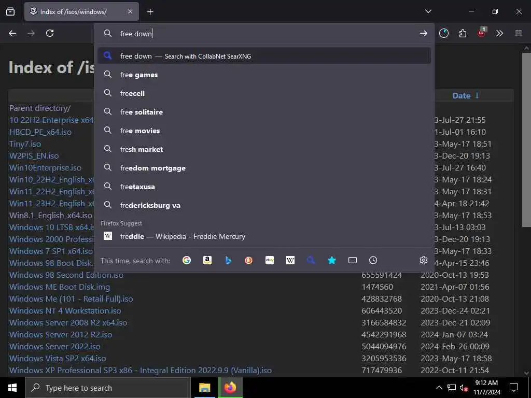Open Freddie Mercury Wikipedia suggestion
Screen dimensions: 531x398
pos(264,236)
